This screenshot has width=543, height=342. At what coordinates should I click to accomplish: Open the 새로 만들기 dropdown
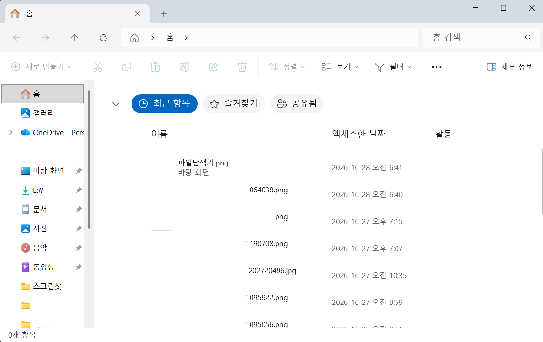[41, 67]
